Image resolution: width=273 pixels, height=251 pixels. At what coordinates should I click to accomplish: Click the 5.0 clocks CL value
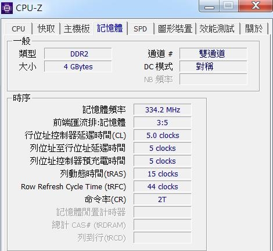pos(163,135)
